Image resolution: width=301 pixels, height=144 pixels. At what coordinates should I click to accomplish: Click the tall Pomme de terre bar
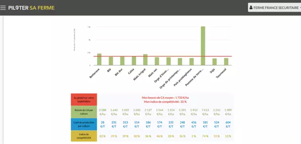click(x=203, y=46)
